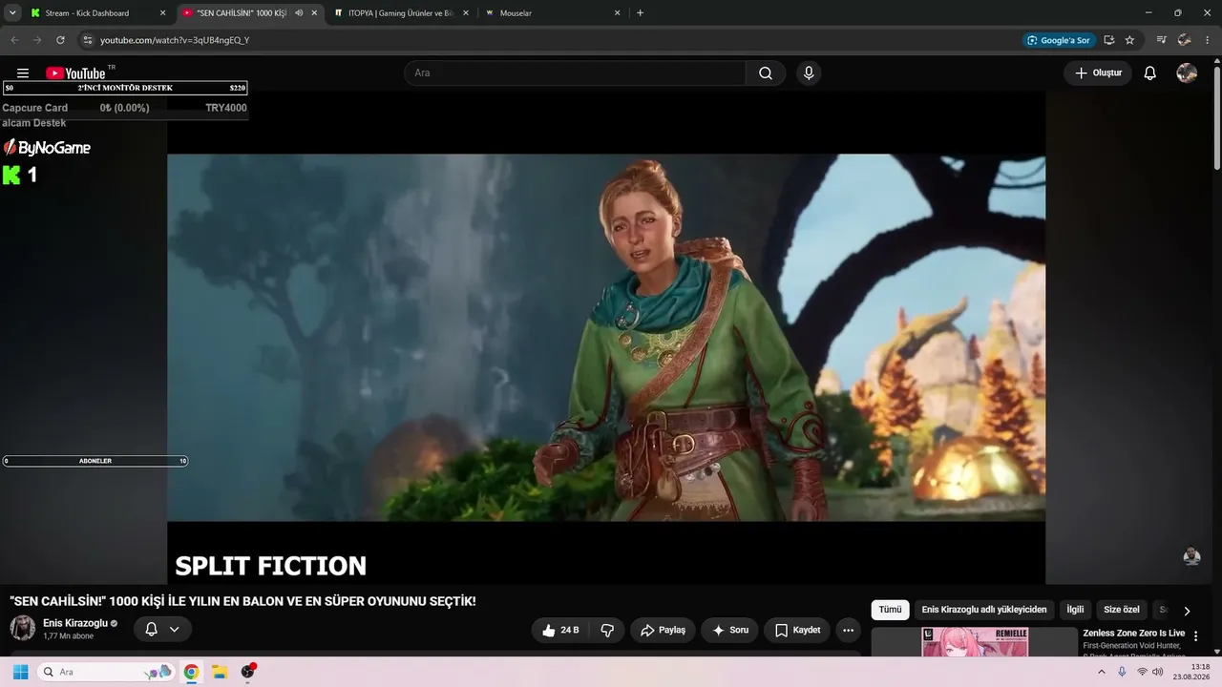Open YouTube notifications bell at top right
This screenshot has width=1222, height=687.
(x=1150, y=73)
